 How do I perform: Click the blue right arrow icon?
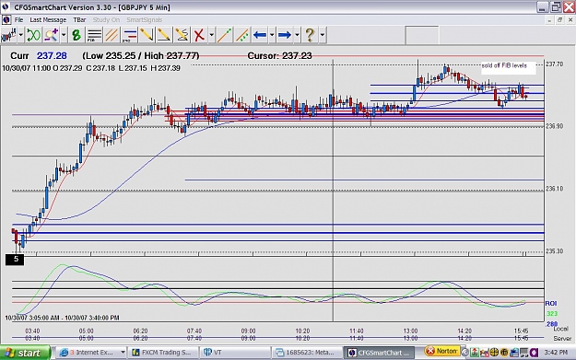coord(285,35)
